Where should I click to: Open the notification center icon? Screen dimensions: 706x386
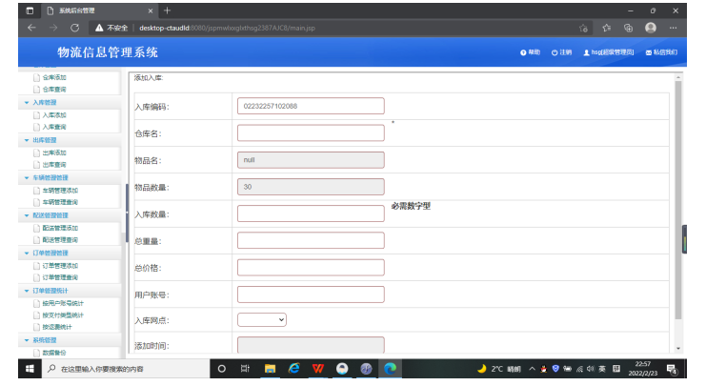pyautogui.click(x=672, y=370)
